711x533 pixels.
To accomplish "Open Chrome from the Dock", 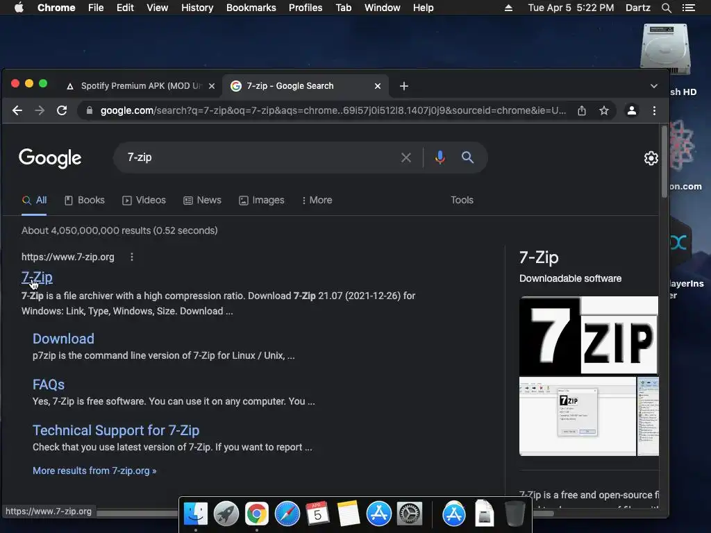I will coord(257,514).
